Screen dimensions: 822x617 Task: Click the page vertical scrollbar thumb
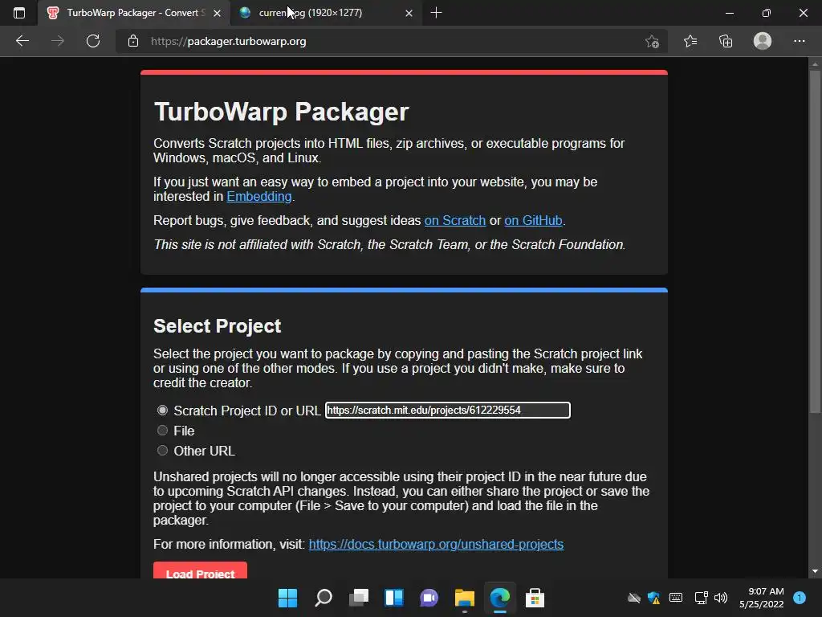point(815,241)
